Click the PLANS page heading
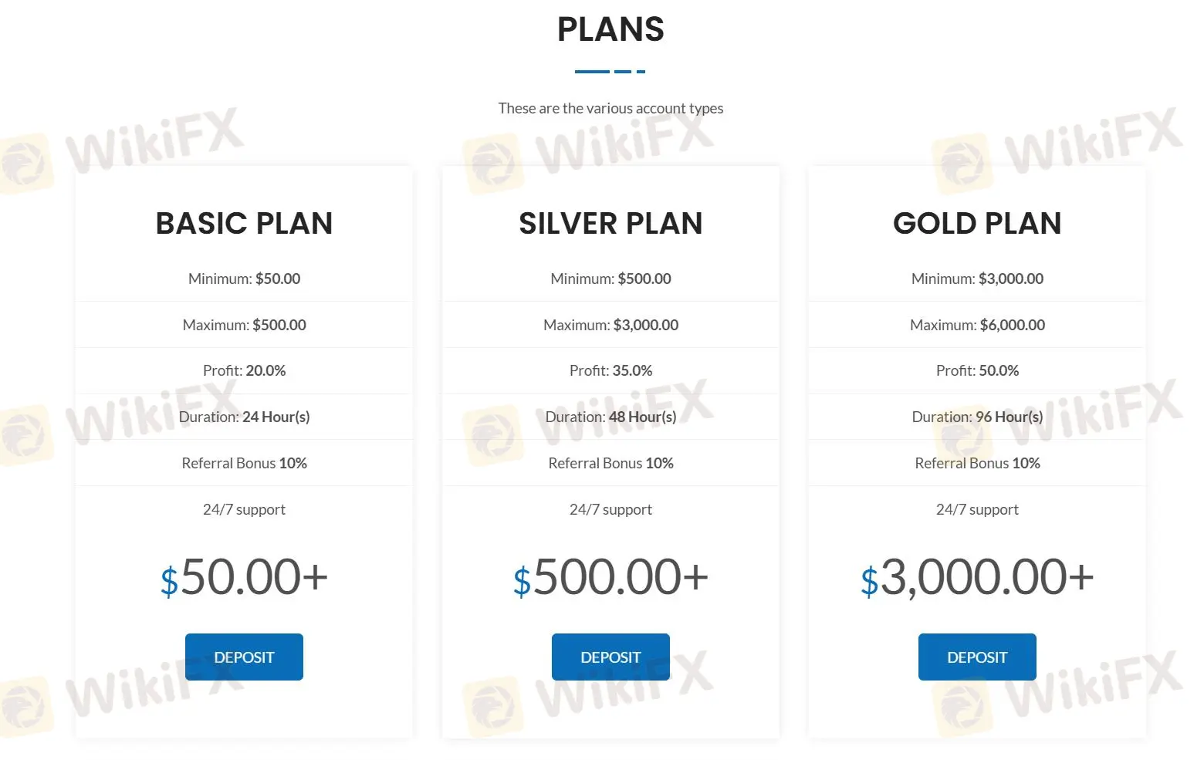The height and width of the screenshot is (760, 1204). 610,29
